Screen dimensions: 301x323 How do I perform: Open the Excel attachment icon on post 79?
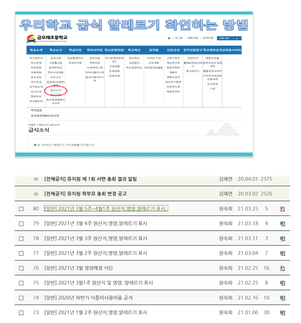(x=282, y=223)
